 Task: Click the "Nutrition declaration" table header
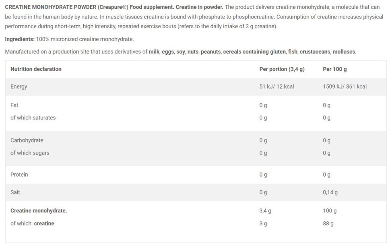click(x=36, y=69)
